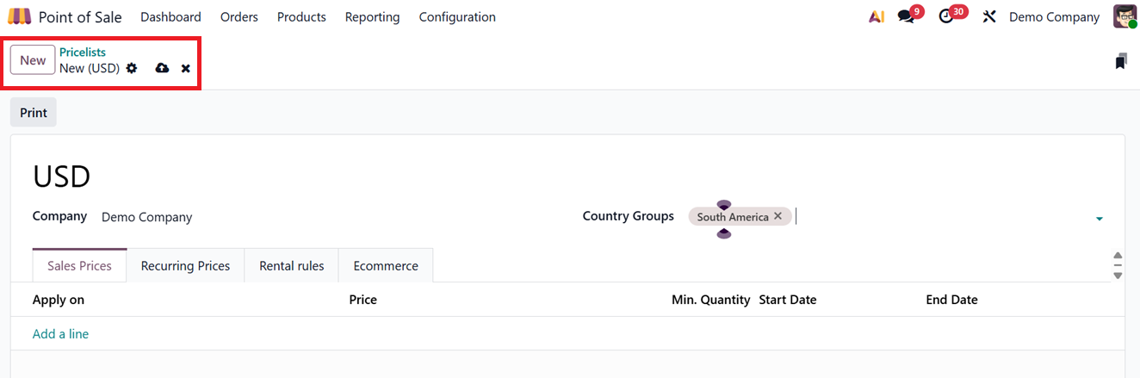Click the bookmark icon at right

(x=1120, y=61)
